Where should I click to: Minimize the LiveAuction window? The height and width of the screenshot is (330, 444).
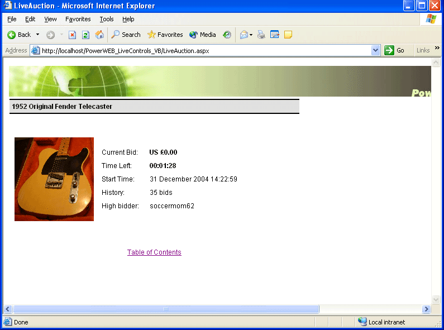click(409, 6)
